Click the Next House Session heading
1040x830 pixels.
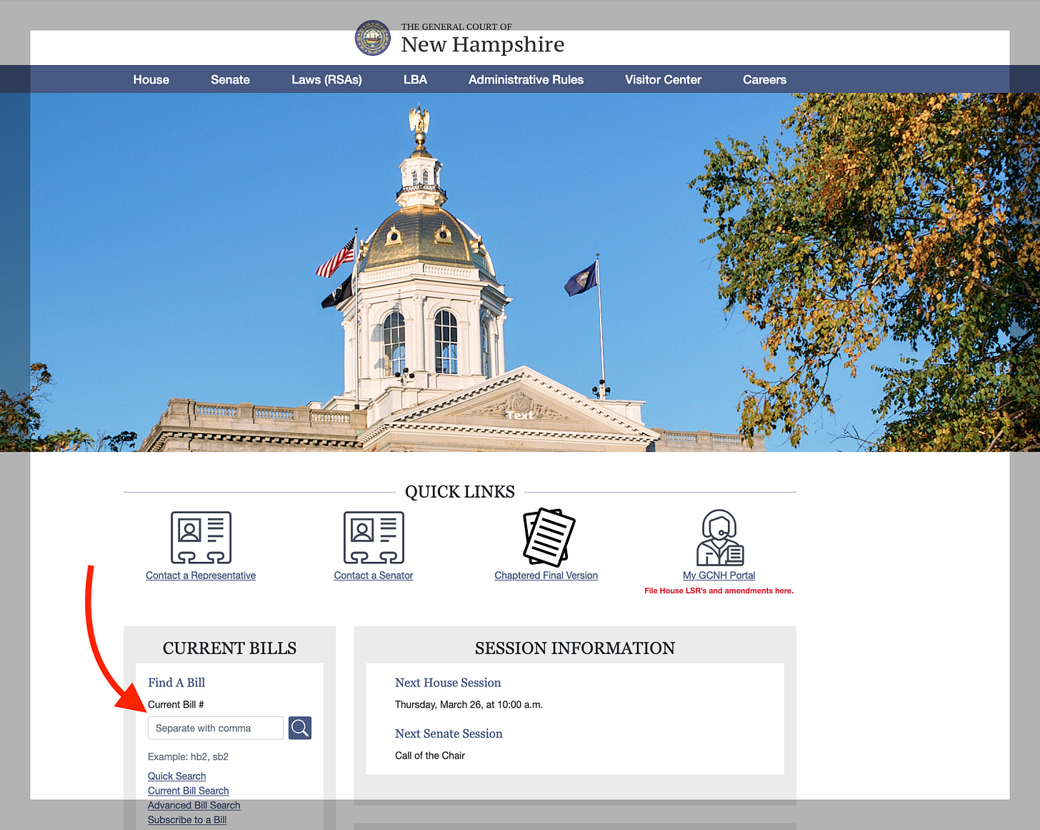coord(448,683)
